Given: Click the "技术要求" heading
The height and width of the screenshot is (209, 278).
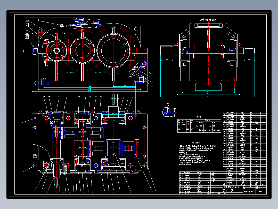Looking at the screenshot, I should tap(196, 143).
